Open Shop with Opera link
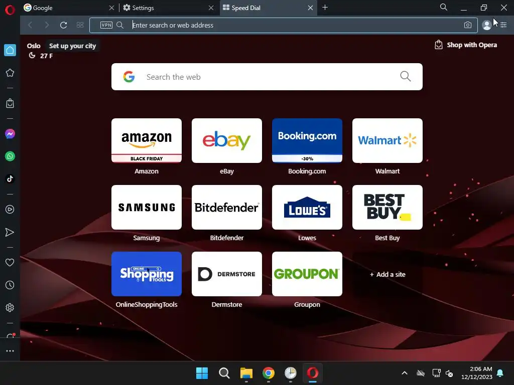This screenshot has width=514, height=385. [x=465, y=45]
